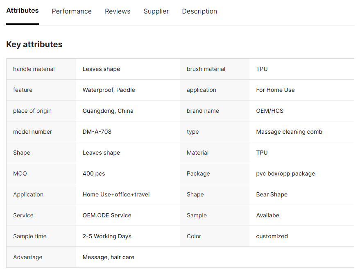360x276 pixels.
Task: Click the Attributes tab
Action: (x=23, y=11)
